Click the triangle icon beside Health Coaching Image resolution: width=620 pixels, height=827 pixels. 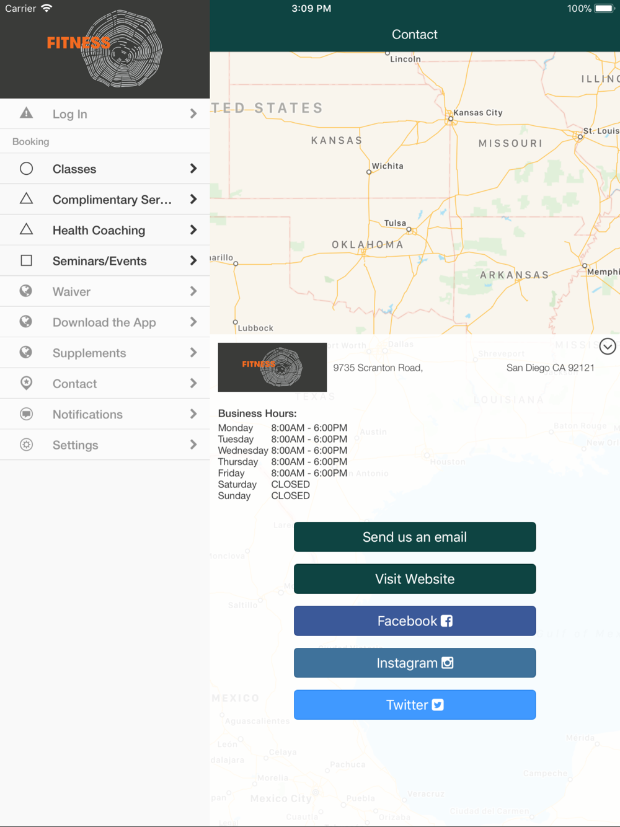tap(26, 229)
